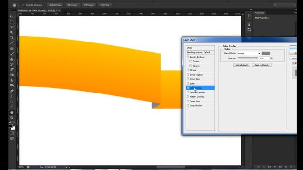Open the Properties panel tab

click(259, 13)
